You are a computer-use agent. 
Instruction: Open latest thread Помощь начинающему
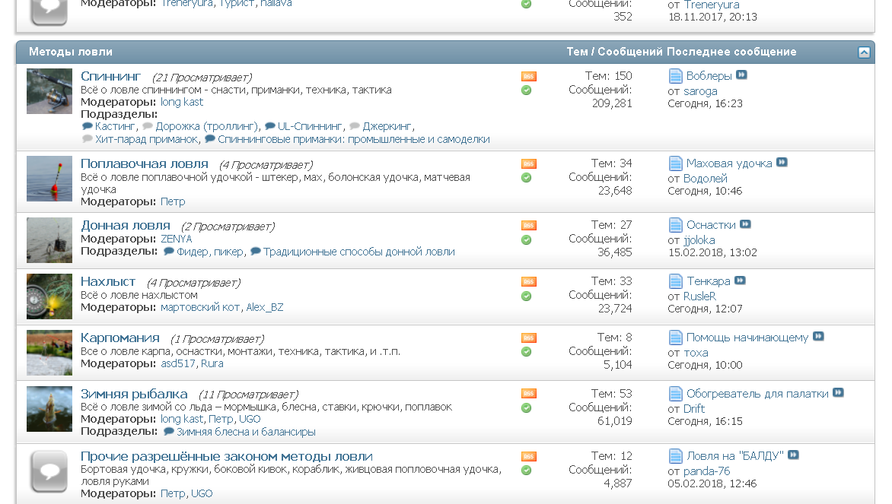click(x=747, y=338)
